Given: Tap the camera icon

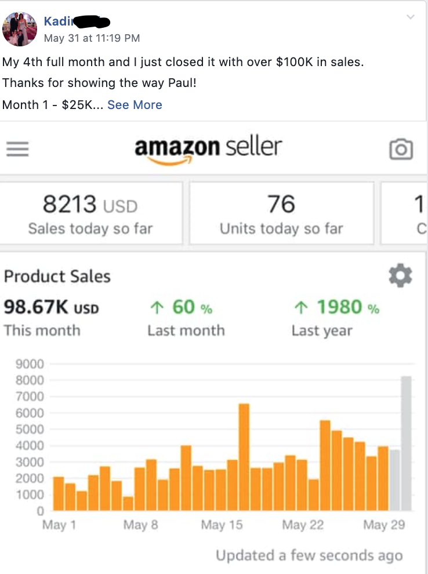Looking at the screenshot, I should pyautogui.click(x=401, y=149).
